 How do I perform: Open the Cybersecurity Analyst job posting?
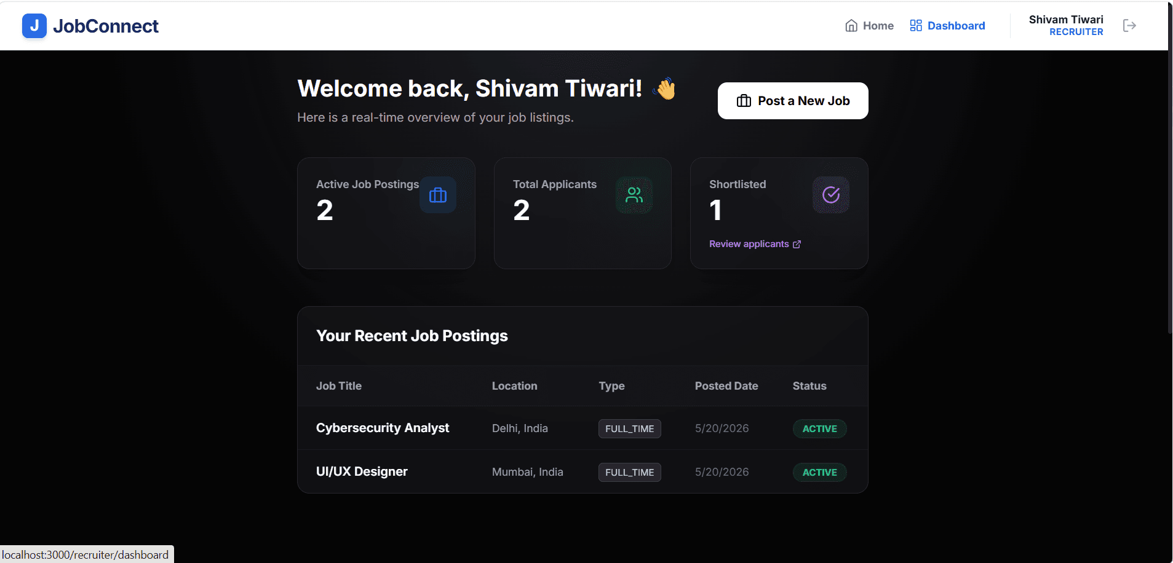pos(383,428)
